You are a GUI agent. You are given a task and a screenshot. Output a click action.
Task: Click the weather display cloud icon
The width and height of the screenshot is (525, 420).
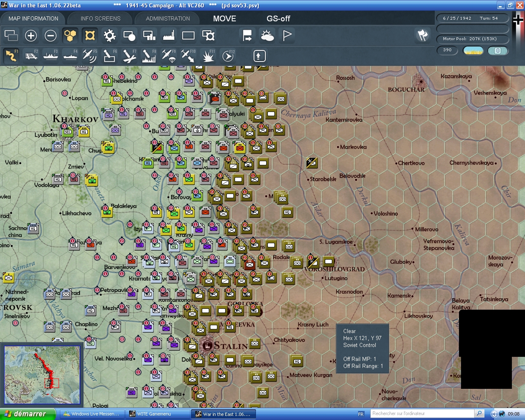point(267,36)
